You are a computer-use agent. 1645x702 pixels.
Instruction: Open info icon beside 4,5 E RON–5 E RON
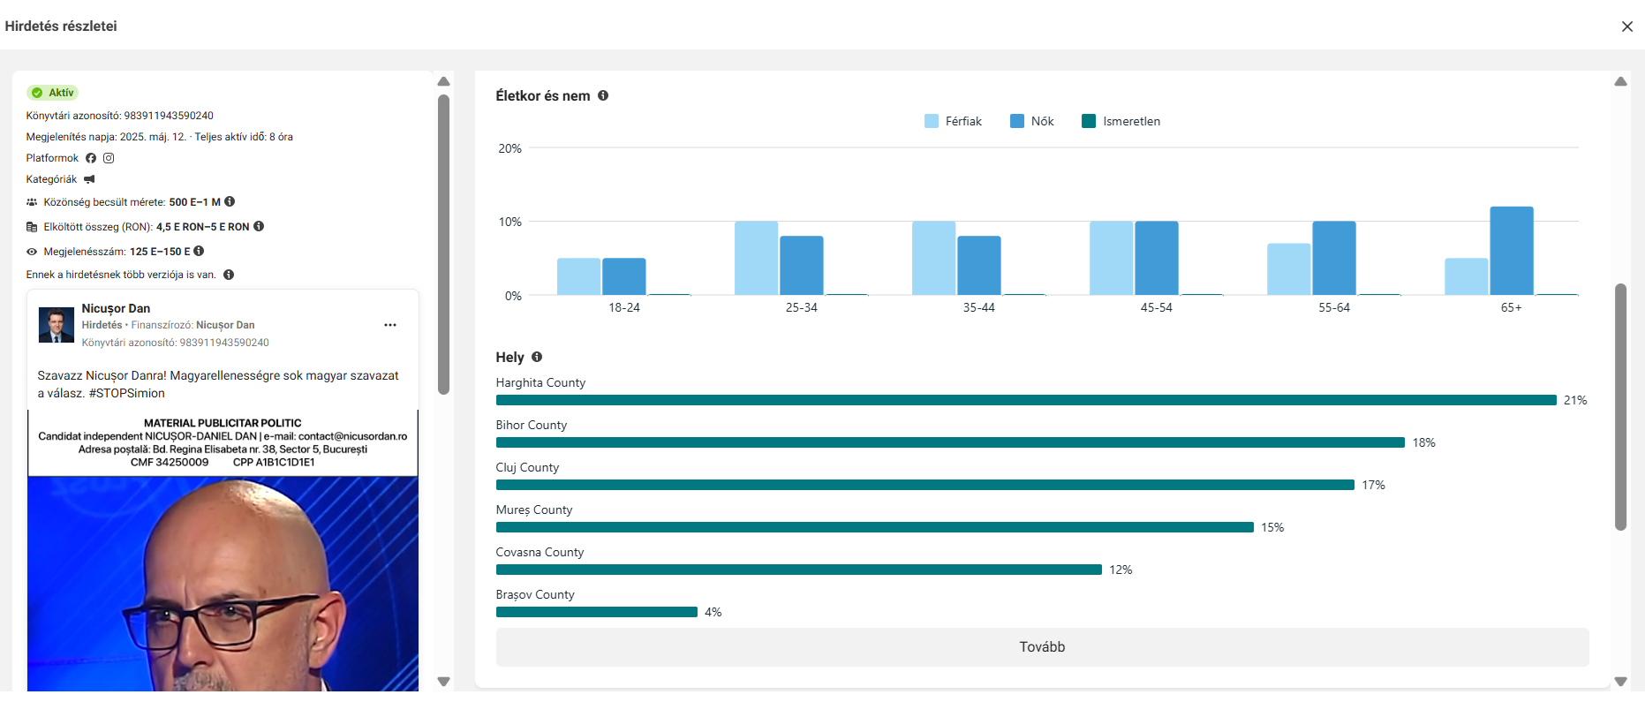(x=259, y=226)
